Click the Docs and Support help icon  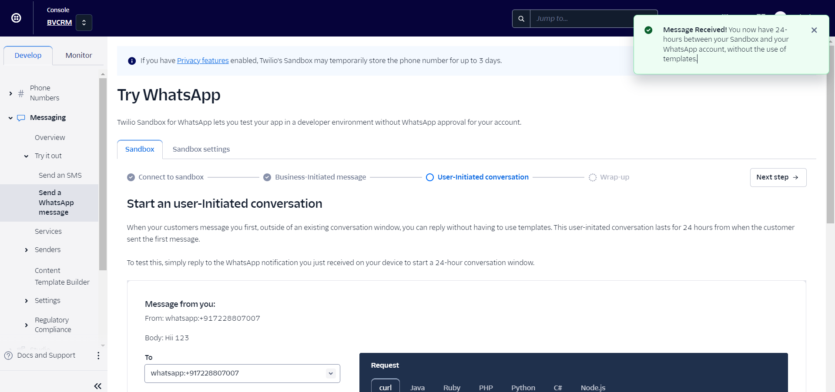(x=8, y=355)
